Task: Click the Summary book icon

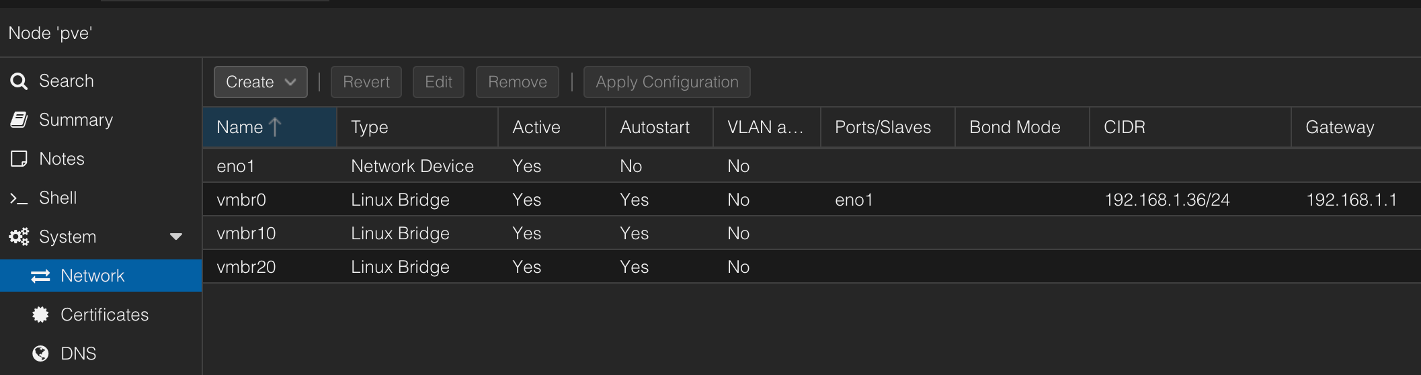Action: (19, 120)
